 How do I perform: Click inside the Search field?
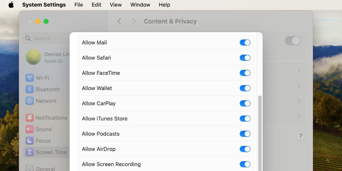43,38
